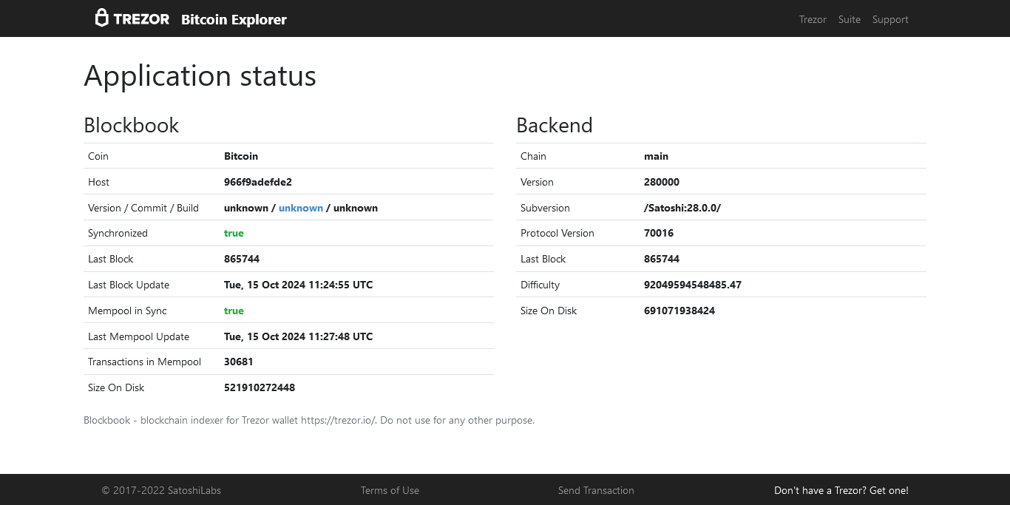Image resolution: width=1010 pixels, height=505 pixels.
Task: Select Blockbook Last Block value 865744
Action: pyautogui.click(x=242, y=259)
